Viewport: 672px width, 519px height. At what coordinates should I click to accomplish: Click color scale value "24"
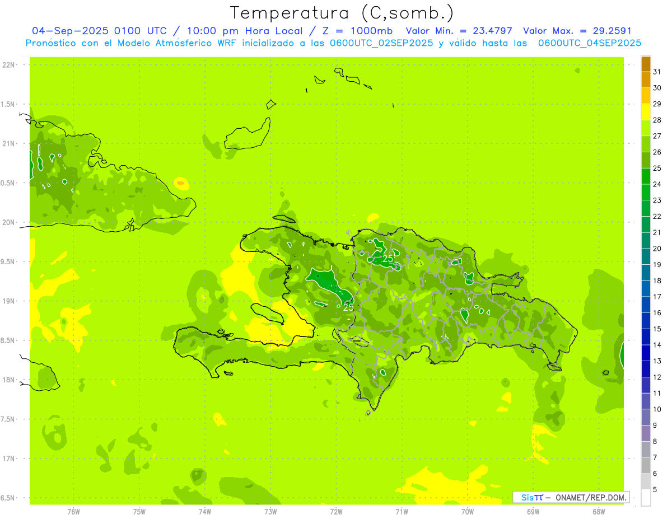point(657,184)
